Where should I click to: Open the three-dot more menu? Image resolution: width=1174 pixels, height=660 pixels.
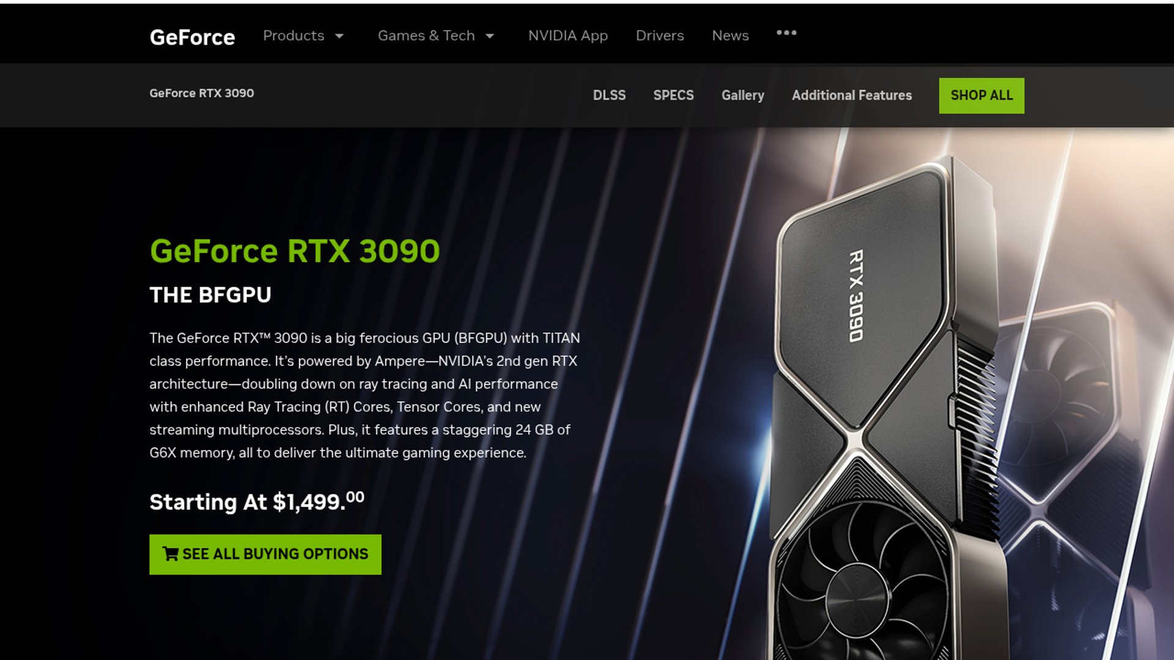786,33
